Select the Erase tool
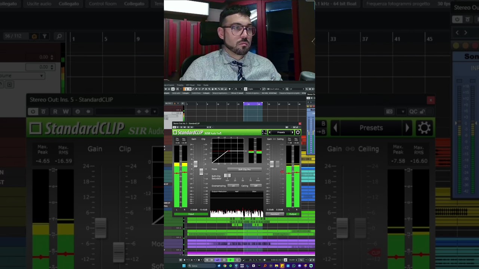The image size is (479, 269). (x=196, y=89)
